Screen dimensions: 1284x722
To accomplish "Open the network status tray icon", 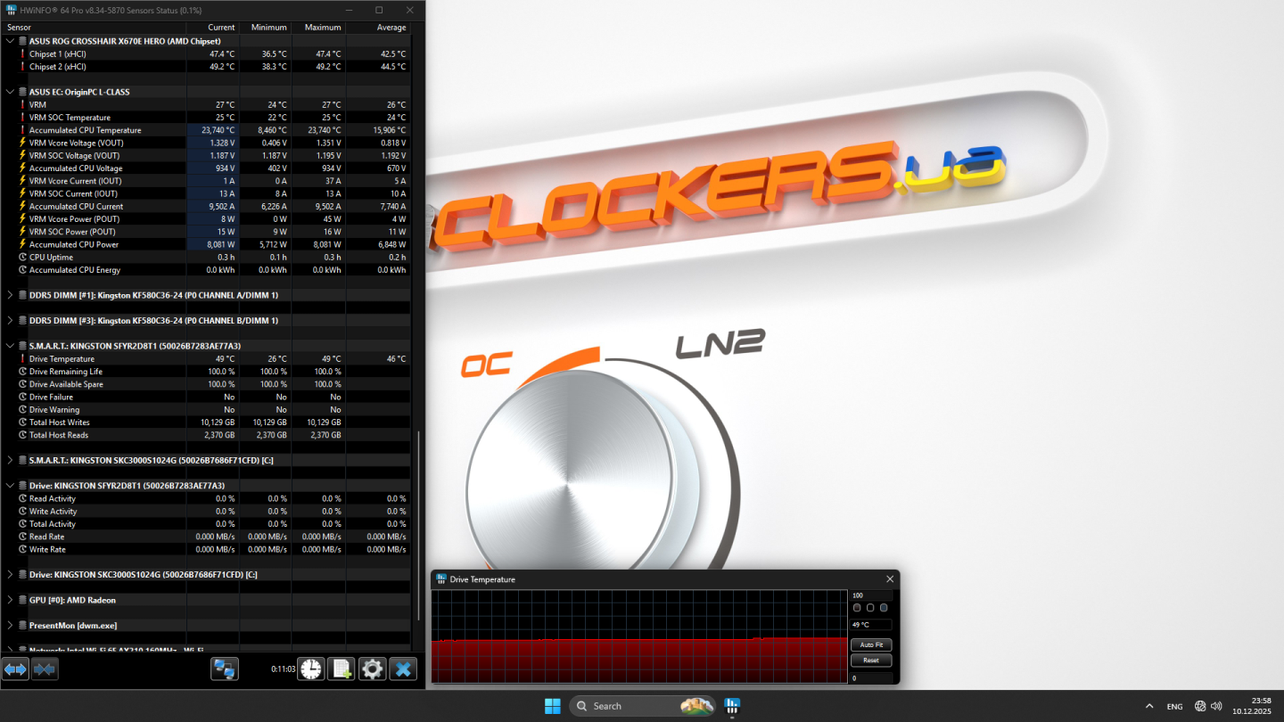I will click(x=1200, y=706).
